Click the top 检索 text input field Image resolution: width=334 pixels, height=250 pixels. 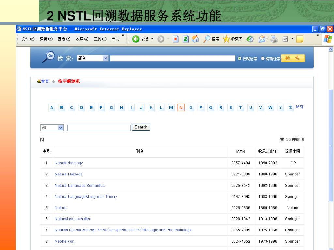coord(173,58)
